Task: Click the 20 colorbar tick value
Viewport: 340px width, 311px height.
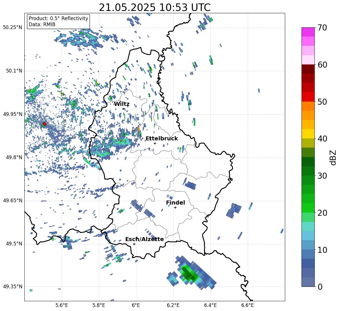Action: coord(322,213)
